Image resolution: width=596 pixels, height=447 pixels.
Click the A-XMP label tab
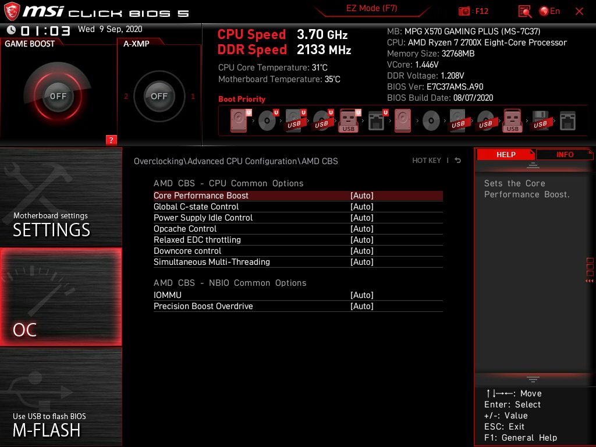[x=136, y=44]
